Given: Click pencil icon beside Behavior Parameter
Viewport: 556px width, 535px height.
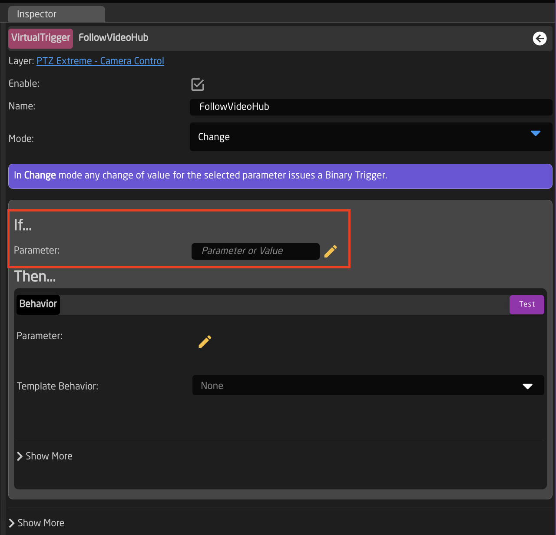Looking at the screenshot, I should [x=205, y=341].
